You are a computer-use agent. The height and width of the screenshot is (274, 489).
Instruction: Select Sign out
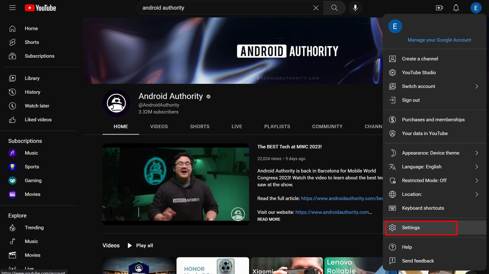click(434, 100)
